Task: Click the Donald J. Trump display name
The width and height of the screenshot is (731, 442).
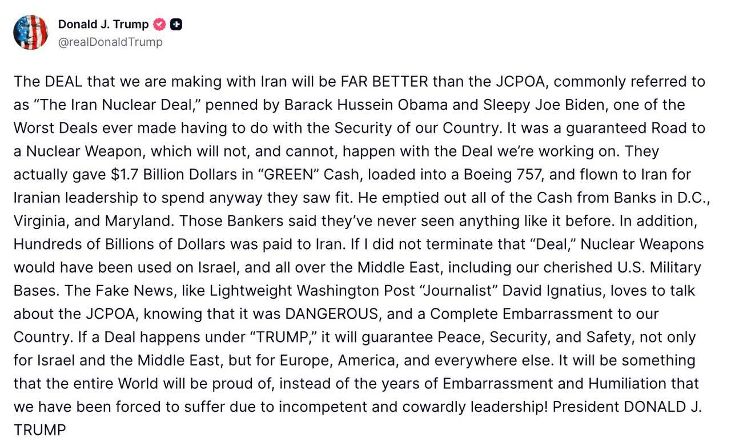Action: point(103,25)
